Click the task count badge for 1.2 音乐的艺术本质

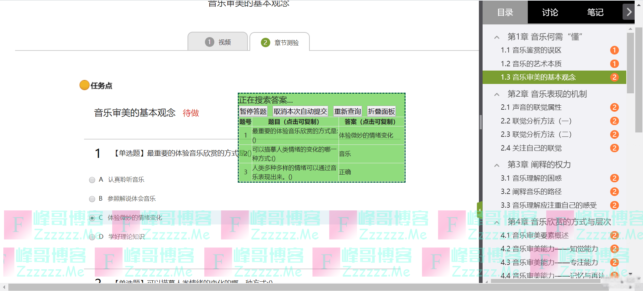(614, 64)
